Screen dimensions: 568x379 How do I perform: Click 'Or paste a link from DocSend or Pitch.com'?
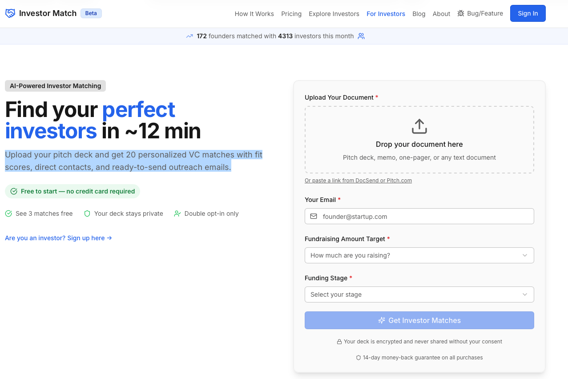pos(358,181)
